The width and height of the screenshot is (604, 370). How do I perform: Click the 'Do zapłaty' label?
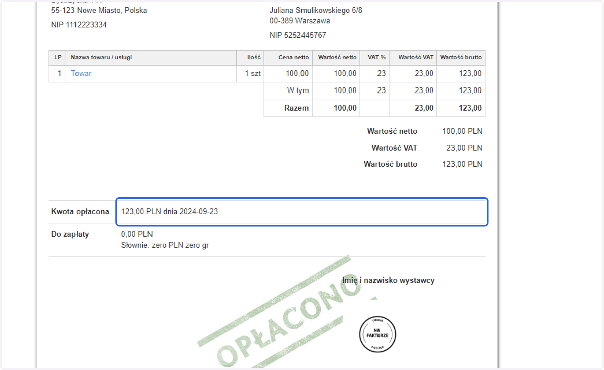tap(70, 234)
